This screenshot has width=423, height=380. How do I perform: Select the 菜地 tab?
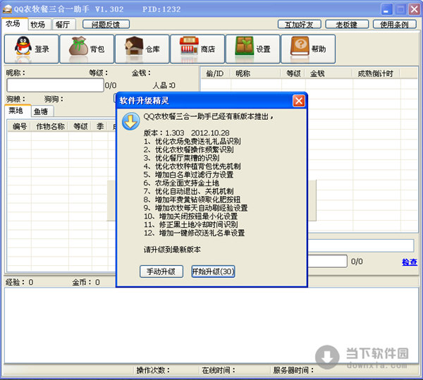[x=16, y=111]
